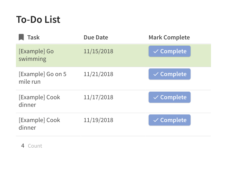Select the Task column header
The image size is (246, 176).
(x=34, y=37)
